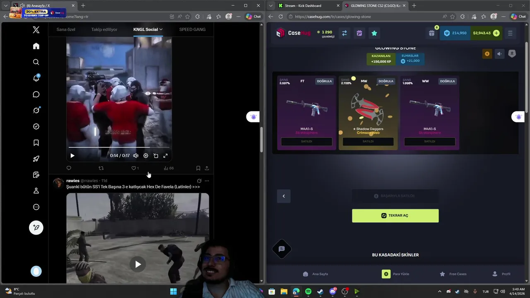Open CaseHug purple calendar icon
Screen dimensions: 530x298
tap(359, 33)
